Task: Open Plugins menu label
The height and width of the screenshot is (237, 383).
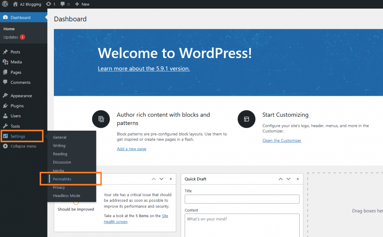Action: coord(17,106)
